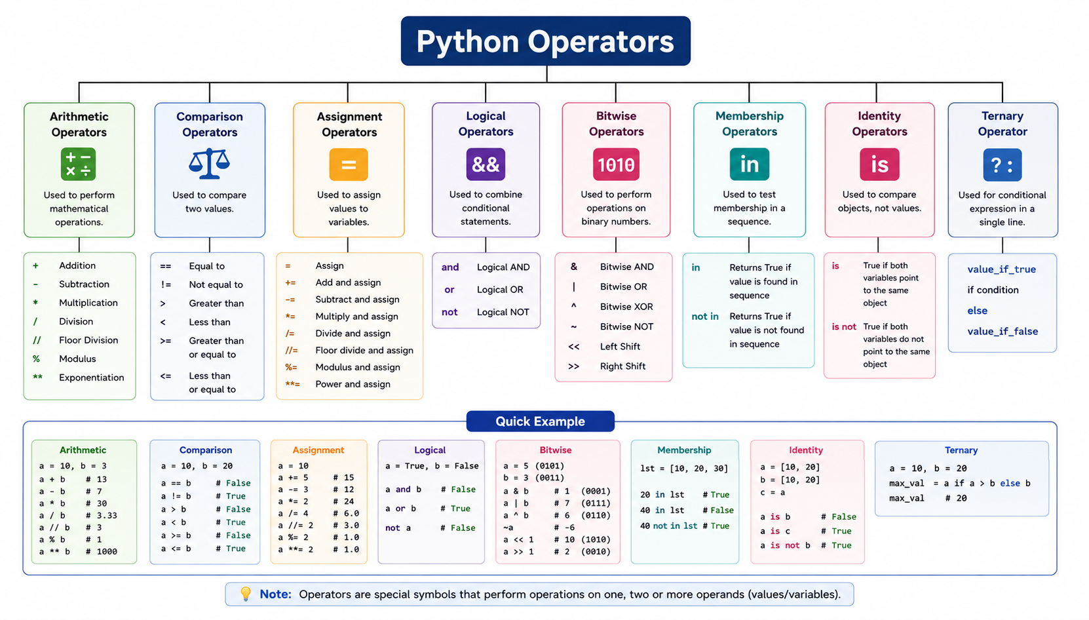Click the 'Logical NOT' row

click(x=486, y=312)
